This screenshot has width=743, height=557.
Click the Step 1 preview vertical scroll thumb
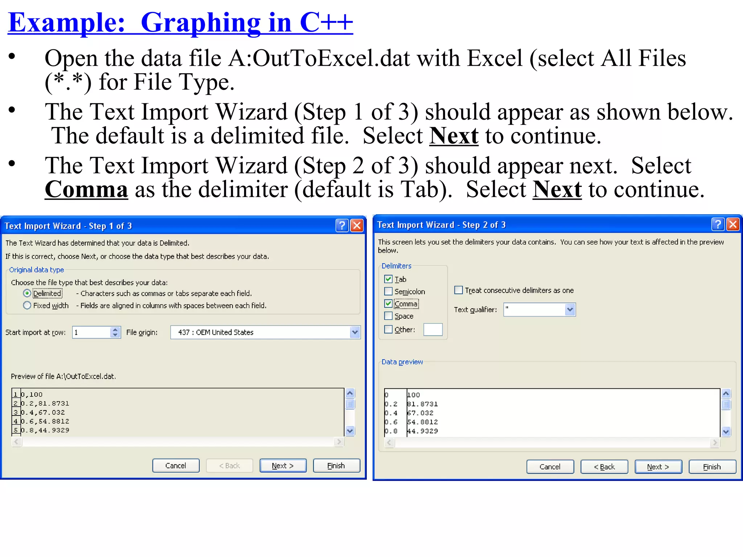[350, 404]
